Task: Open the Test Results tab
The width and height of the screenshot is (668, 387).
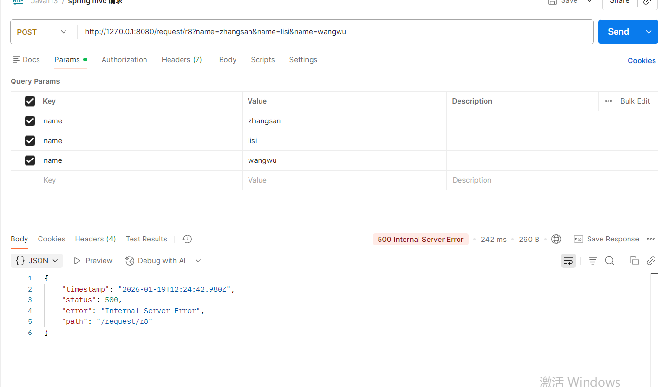Action: pos(146,239)
